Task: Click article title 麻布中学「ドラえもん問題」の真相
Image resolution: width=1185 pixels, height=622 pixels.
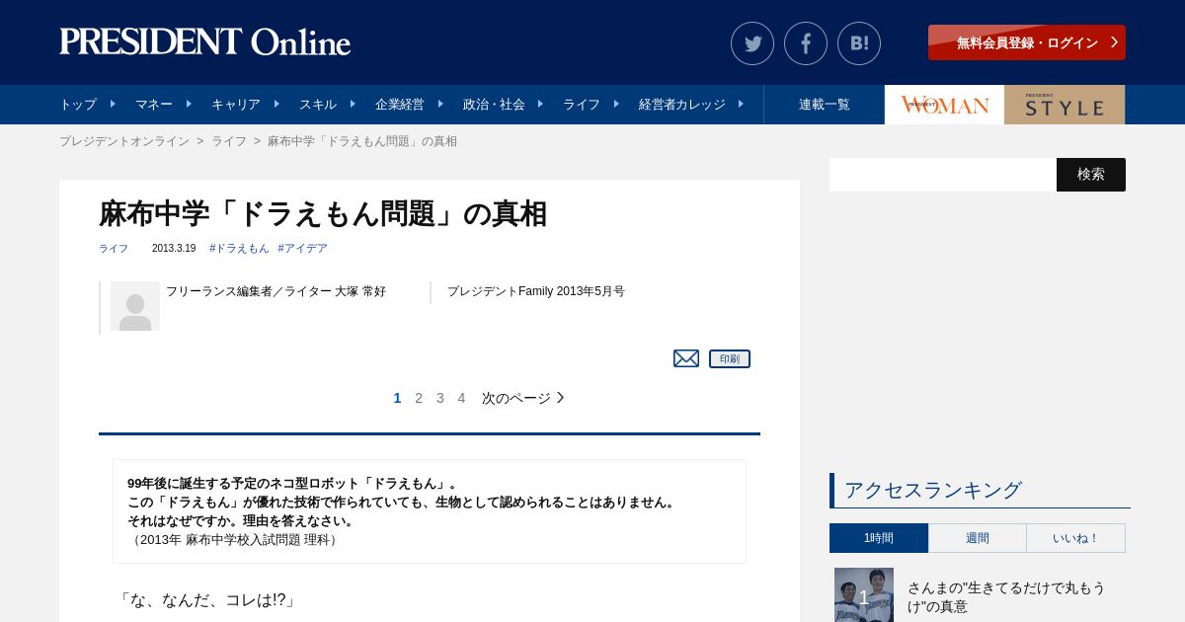Action: (x=323, y=213)
